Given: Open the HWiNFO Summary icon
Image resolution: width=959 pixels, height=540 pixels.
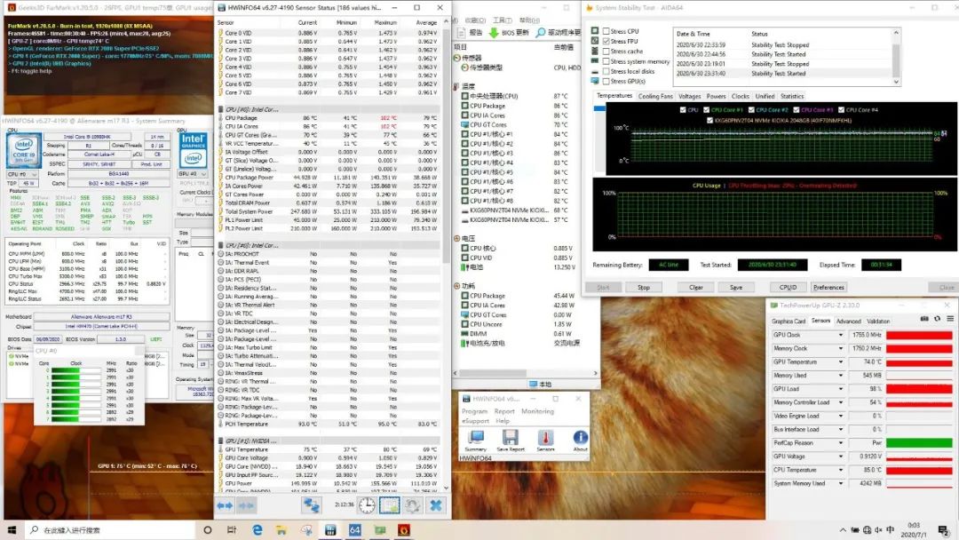Looking at the screenshot, I should tap(476, 437).
